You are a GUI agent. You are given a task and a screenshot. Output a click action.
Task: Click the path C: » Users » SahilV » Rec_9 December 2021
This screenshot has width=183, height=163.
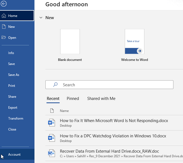(x=90, y=156)
